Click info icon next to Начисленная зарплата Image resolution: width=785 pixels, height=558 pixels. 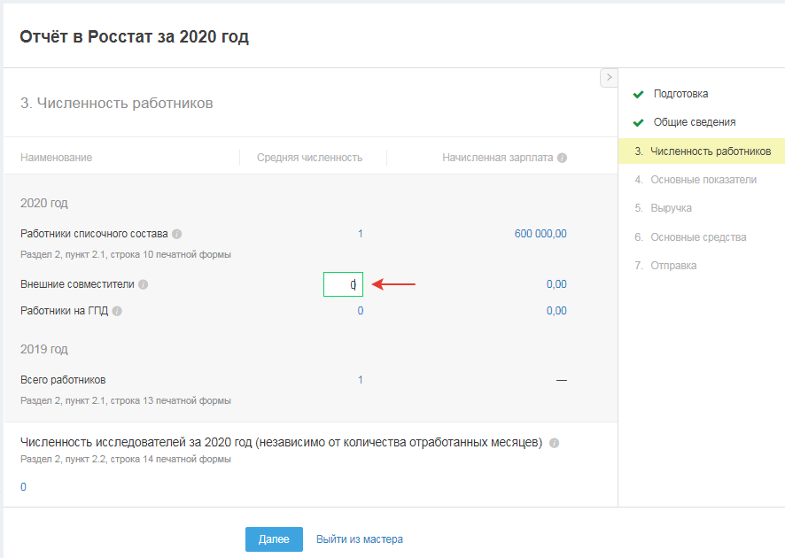point(563,158)
